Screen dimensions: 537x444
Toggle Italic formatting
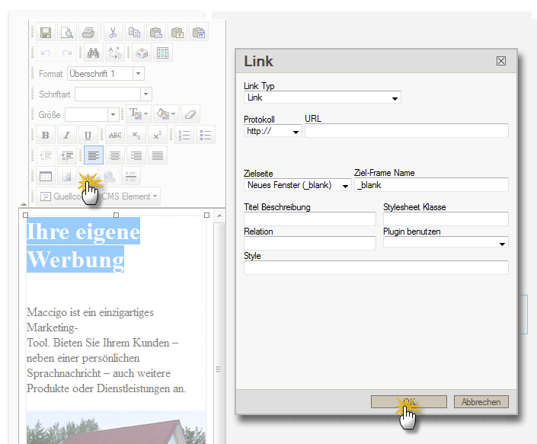[x=67, y=136]
